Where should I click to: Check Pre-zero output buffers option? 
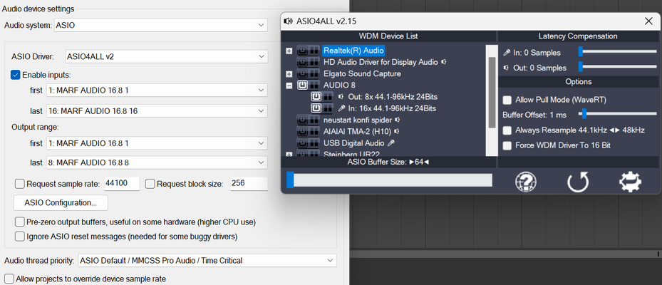[x=19, y=222]
